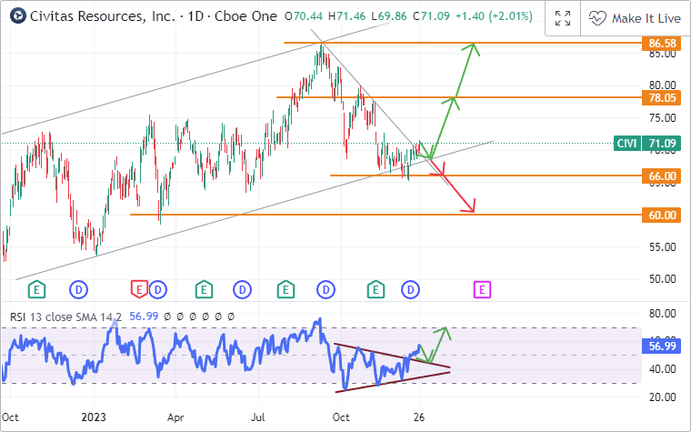Image resolution: width=691 pixels, height=432 pixels.
Task: Click the 26 date label on time axis
Action: coord(419,417)
